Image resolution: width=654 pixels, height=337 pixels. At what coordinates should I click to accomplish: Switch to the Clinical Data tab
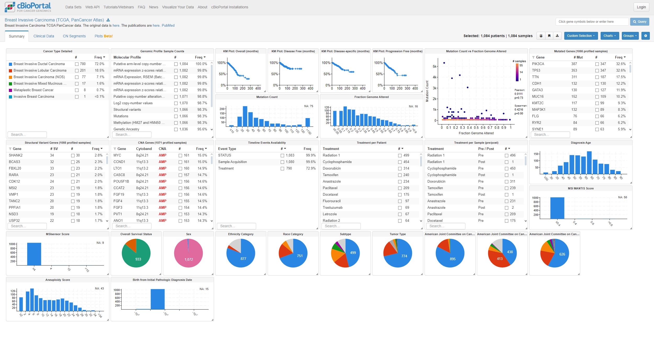[x=44, y=36]
